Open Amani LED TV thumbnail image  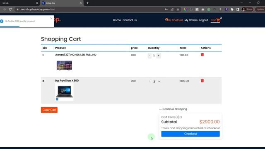pyautogui.click(x=64, y=65)
